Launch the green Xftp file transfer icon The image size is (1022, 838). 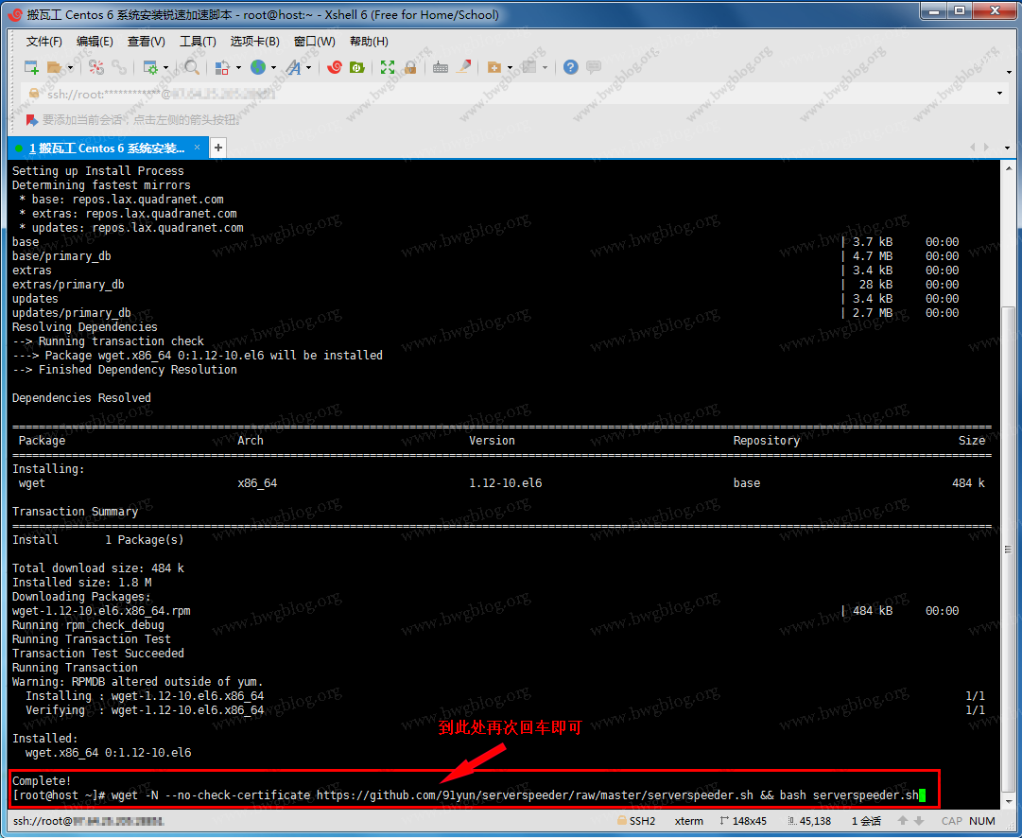pos(357,67)
